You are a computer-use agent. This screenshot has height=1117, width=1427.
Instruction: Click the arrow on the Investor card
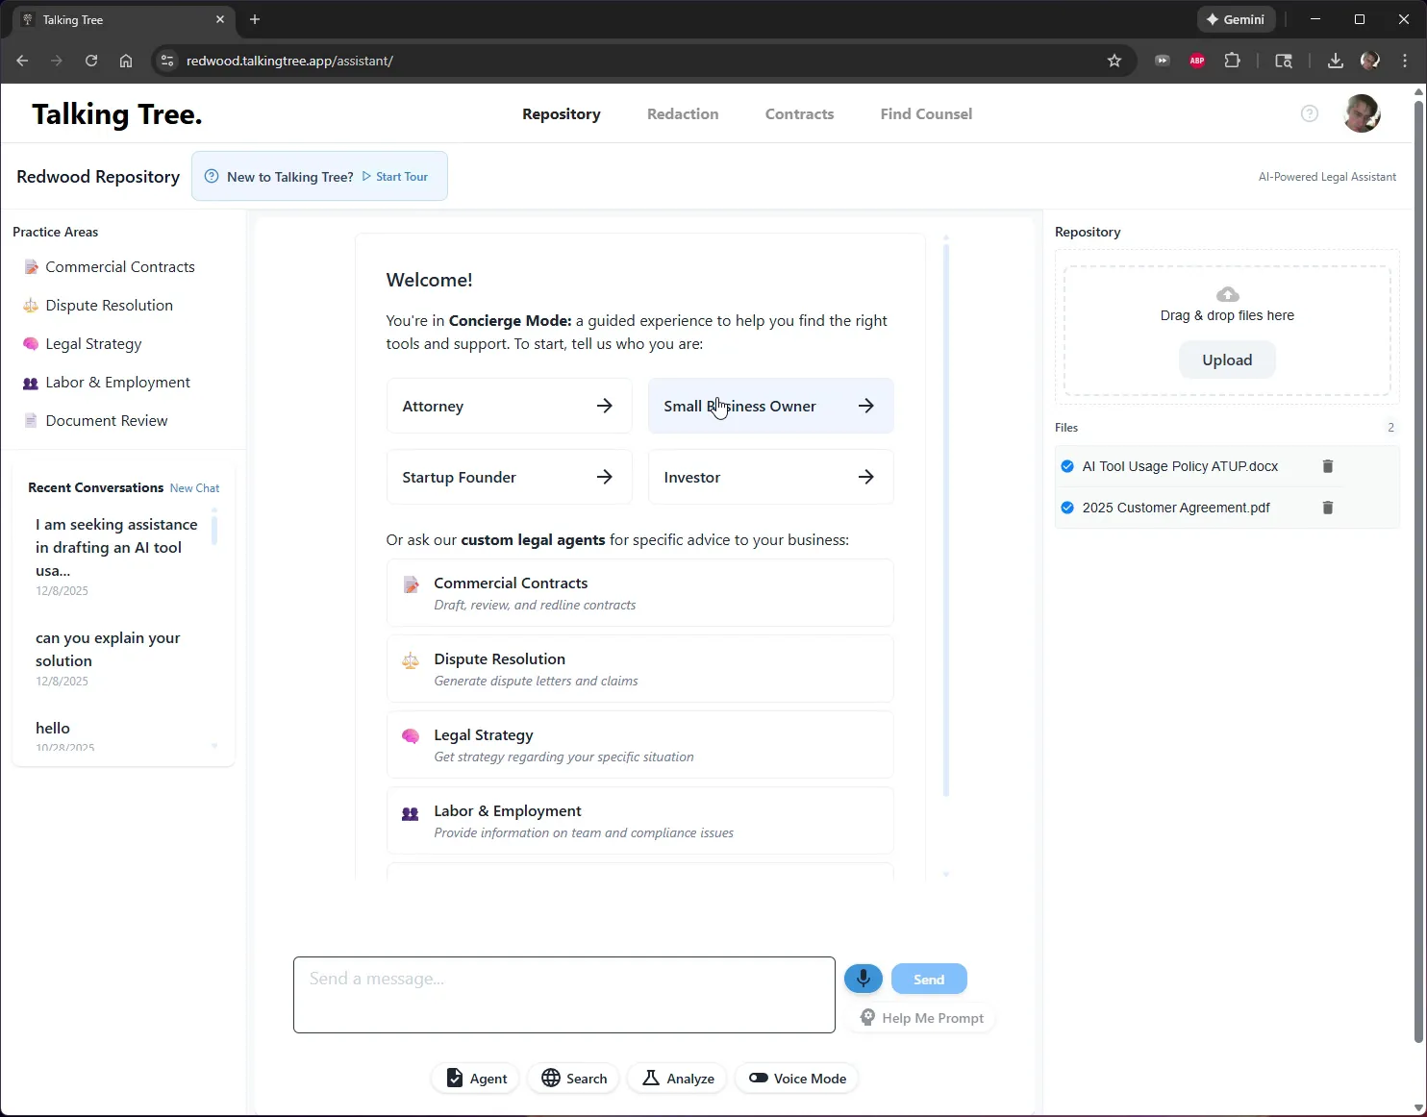pyautogui.click(x=866, y=477)
